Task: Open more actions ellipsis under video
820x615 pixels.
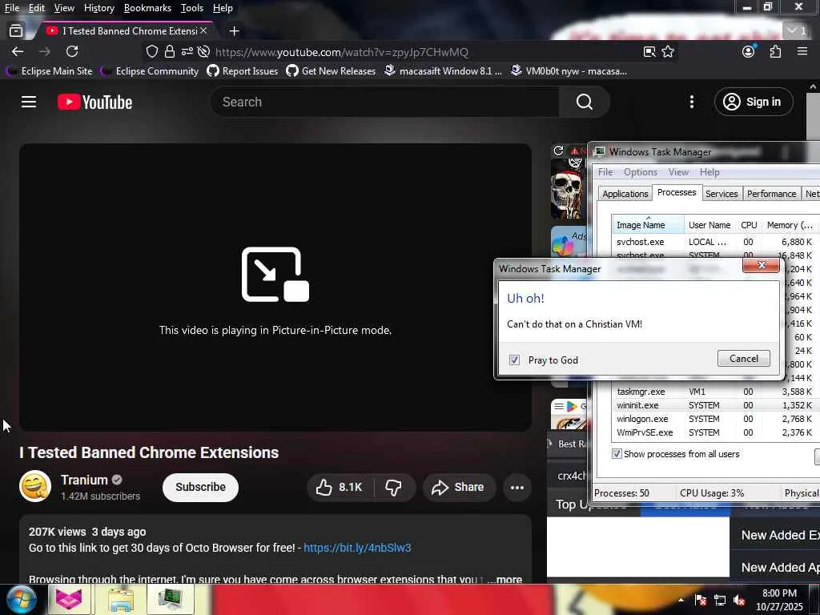Action: (517, 488)
